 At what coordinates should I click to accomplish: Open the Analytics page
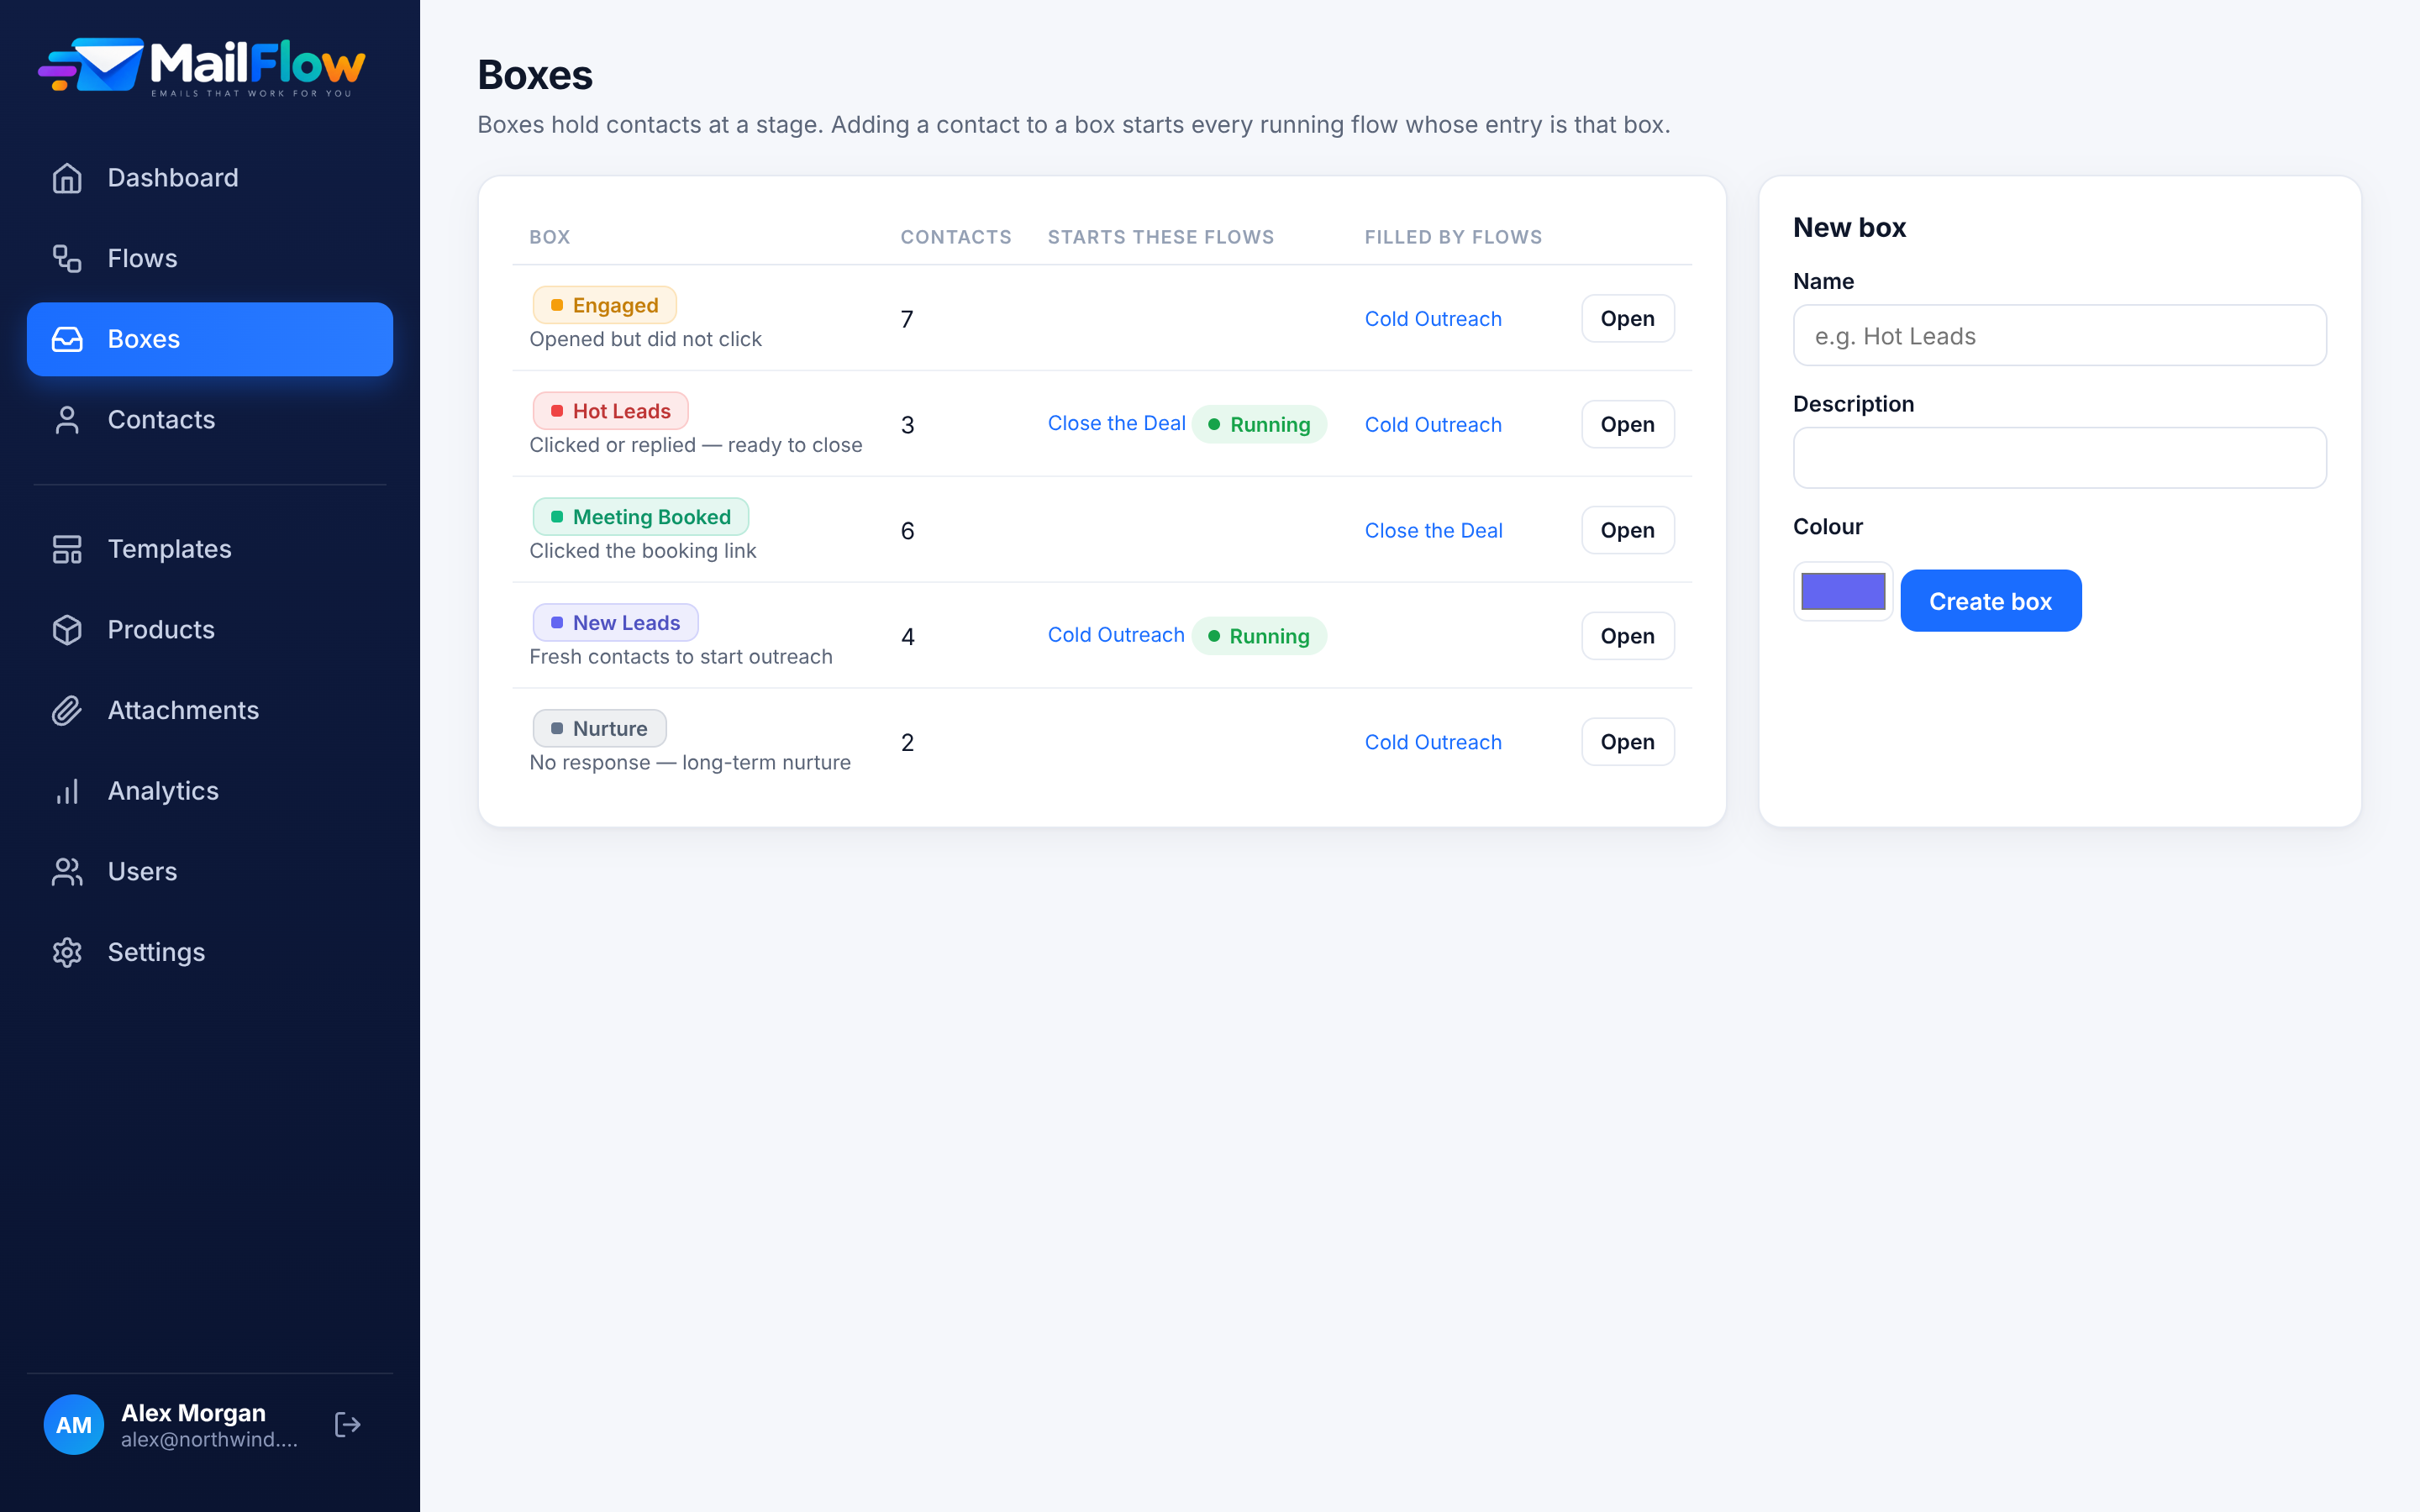210,791
